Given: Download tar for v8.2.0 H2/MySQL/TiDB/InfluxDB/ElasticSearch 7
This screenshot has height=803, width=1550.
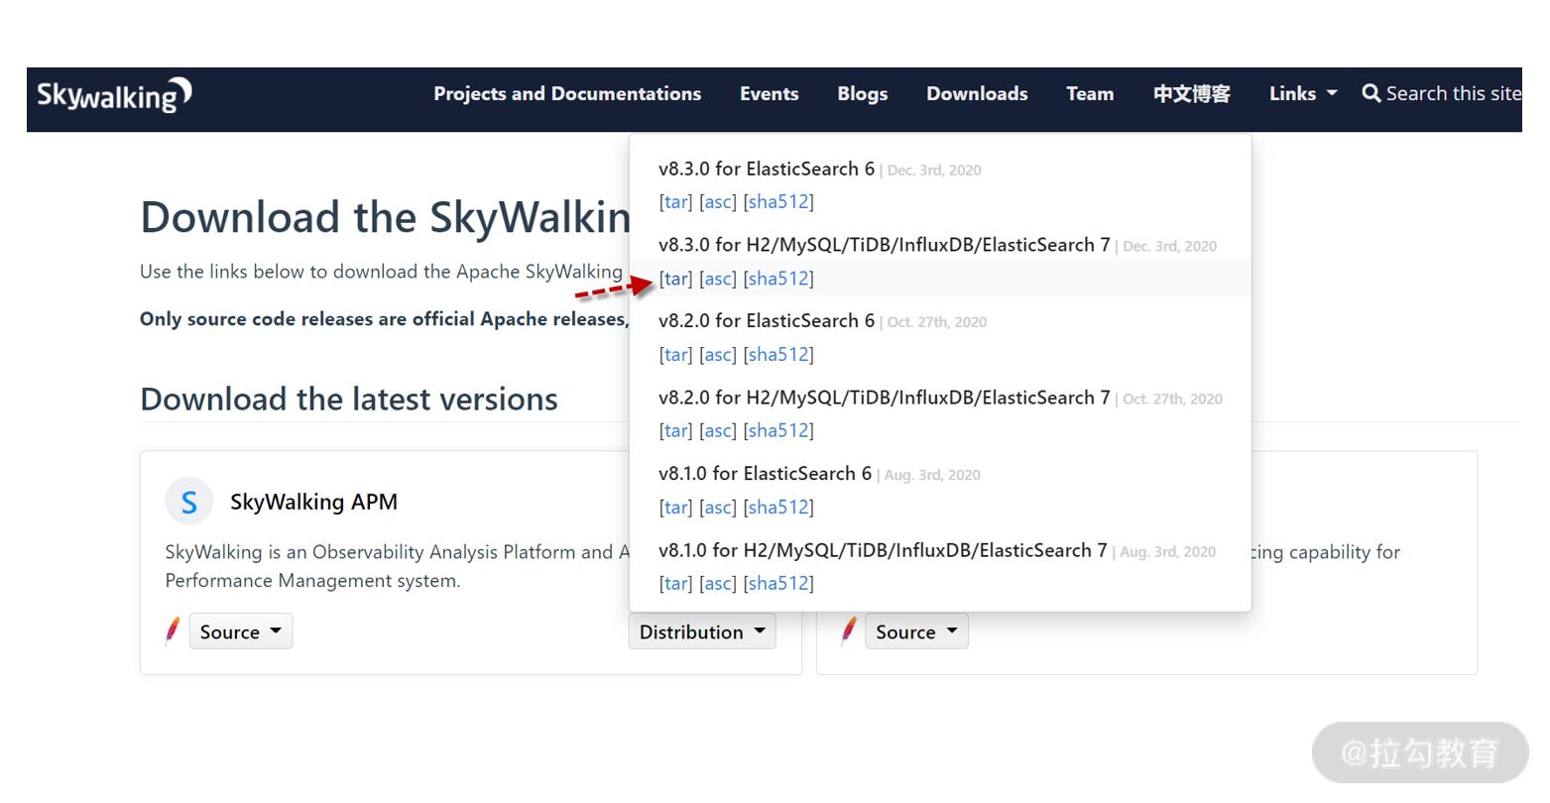Looking at the screenshot, I should coord(676,431).
